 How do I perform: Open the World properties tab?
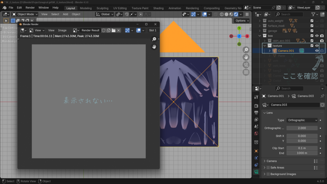click(x=256, y=134)
